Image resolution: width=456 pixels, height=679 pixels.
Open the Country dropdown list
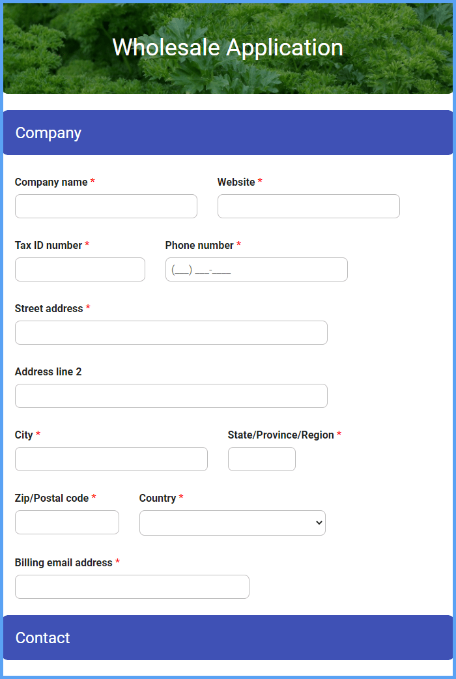(x=233, y=523)
